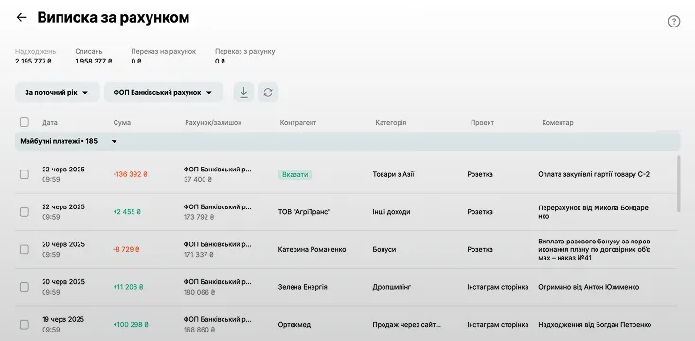The image size is (695, 341).
Task: Open counterparty ТОВ "АгріТранс"
Action: click(304, 212)
